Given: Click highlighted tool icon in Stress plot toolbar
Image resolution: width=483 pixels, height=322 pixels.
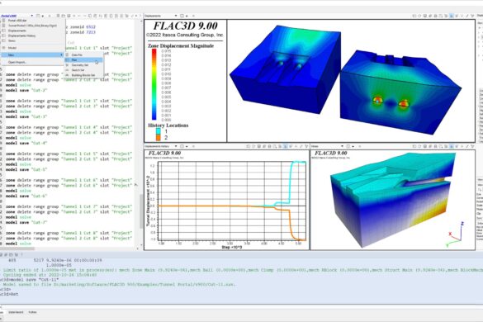Looking at the screenshot, I should pos(452,146).
